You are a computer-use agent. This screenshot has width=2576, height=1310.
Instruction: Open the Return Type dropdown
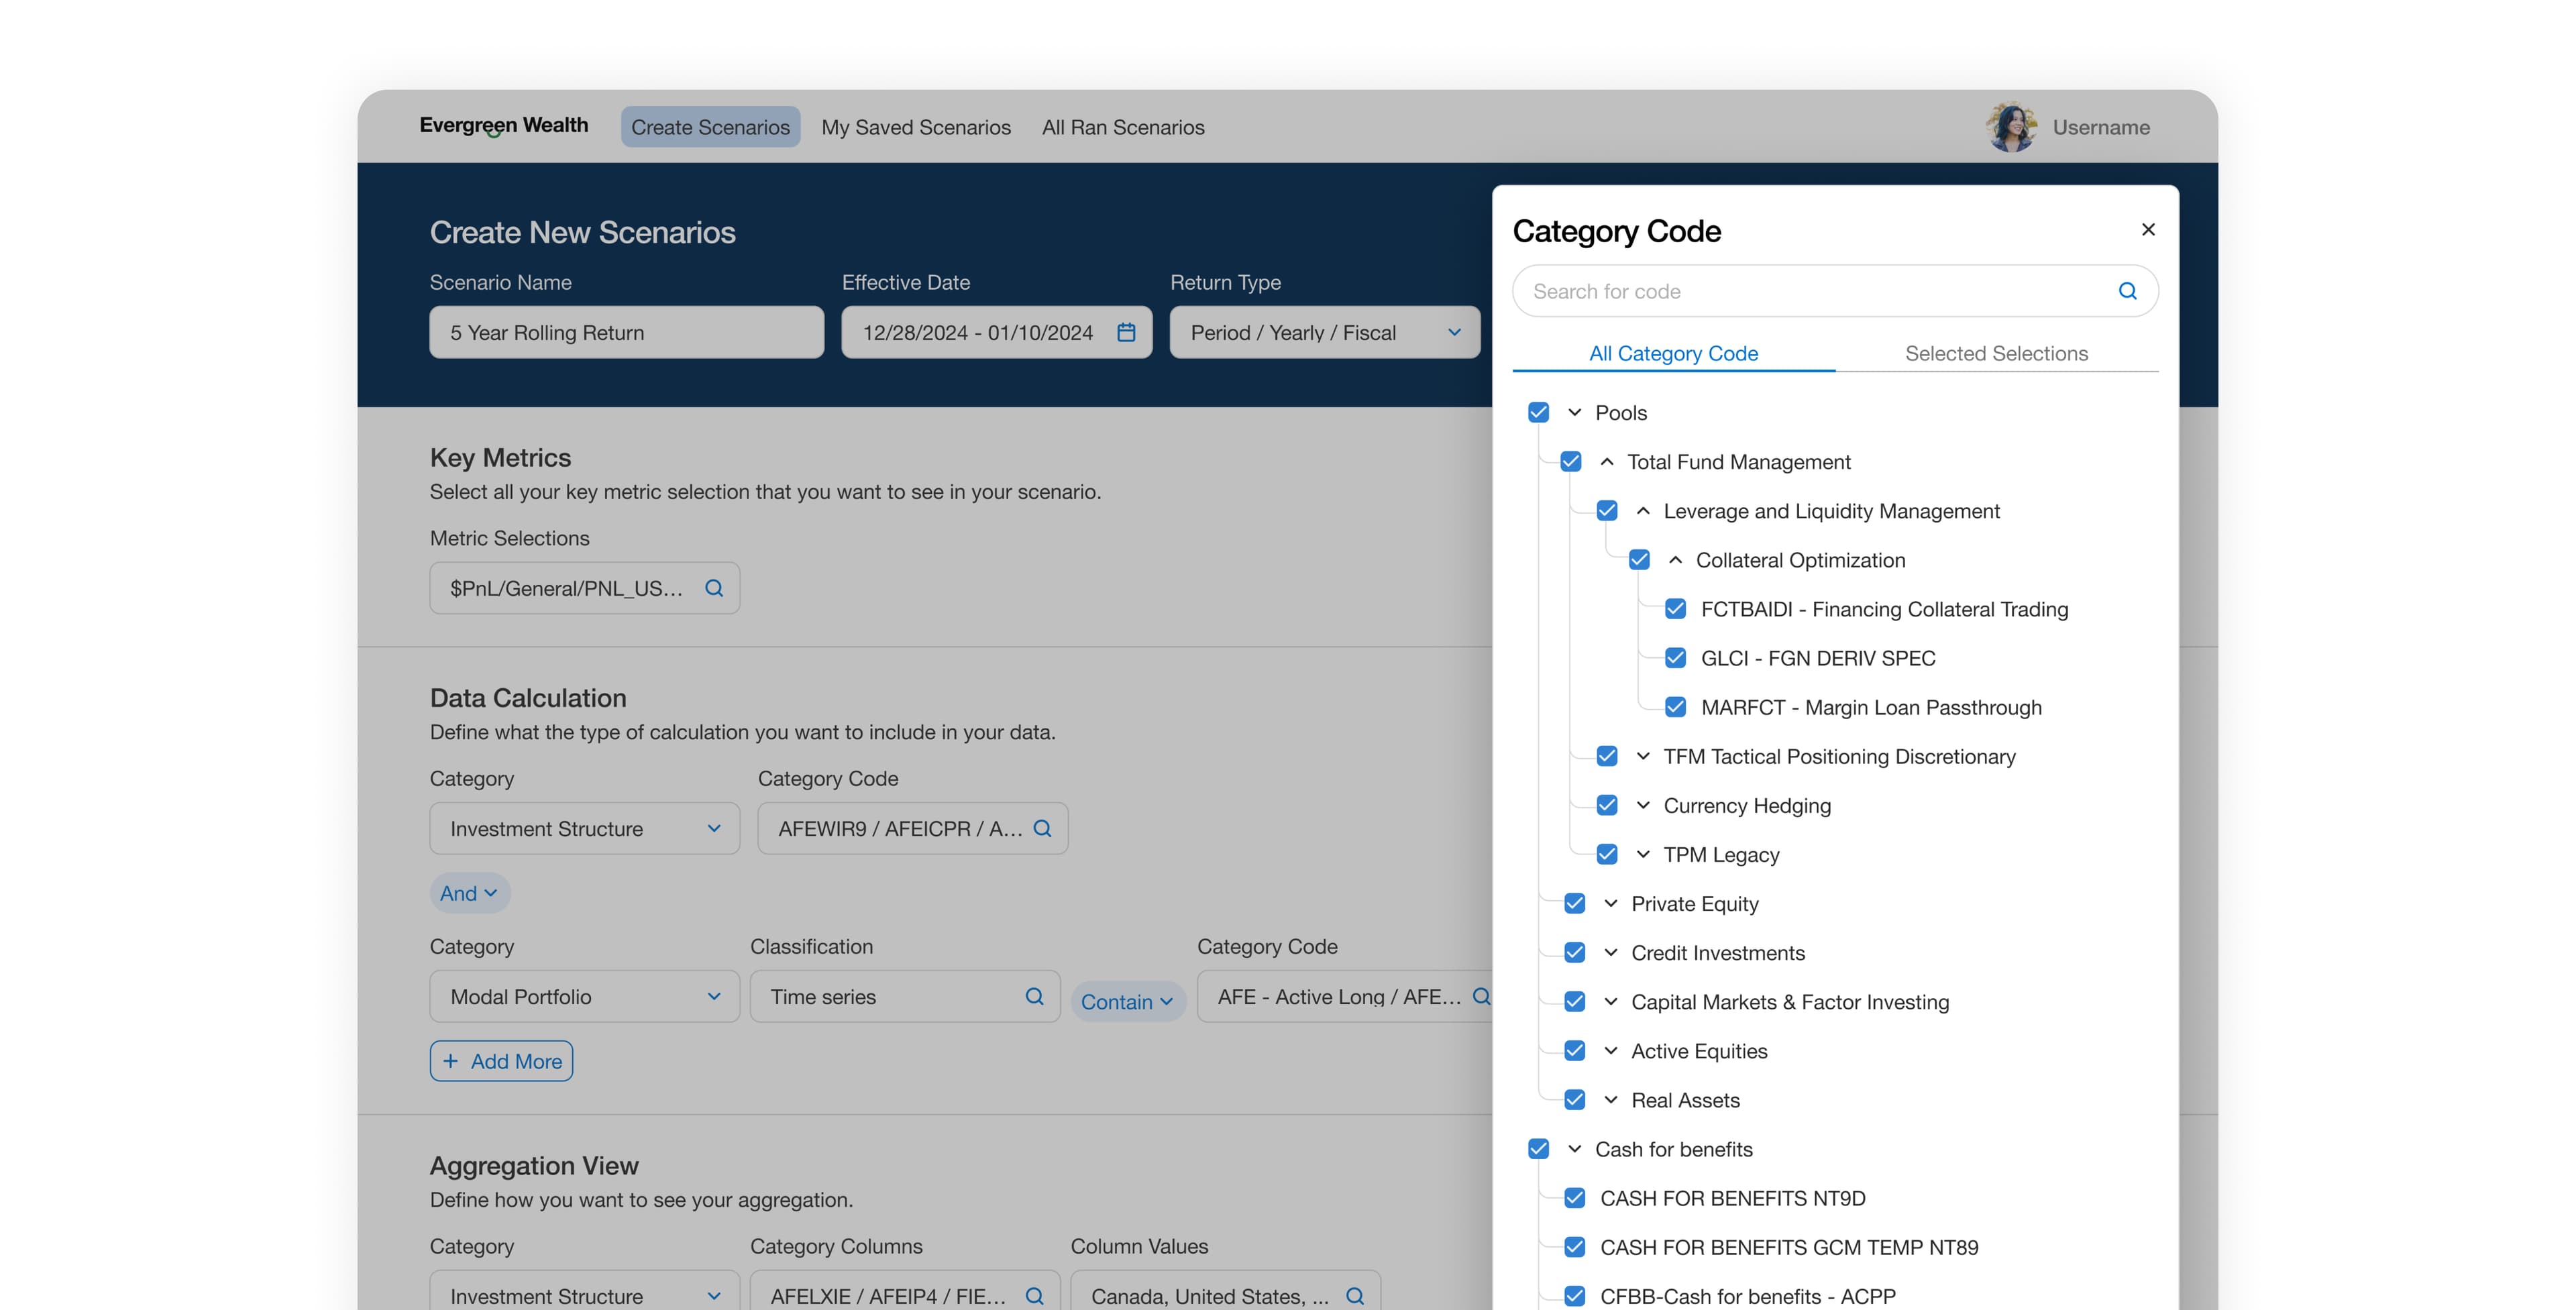point(1325,332)
